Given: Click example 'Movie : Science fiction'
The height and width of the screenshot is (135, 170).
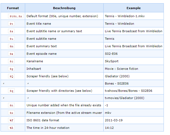Looking at the screenshot, I should click(122, 69).
